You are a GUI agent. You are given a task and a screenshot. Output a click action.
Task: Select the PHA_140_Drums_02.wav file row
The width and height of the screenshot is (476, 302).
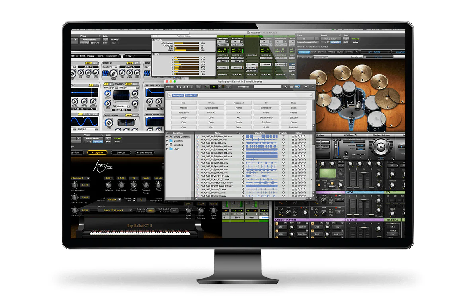coord(254,193)
